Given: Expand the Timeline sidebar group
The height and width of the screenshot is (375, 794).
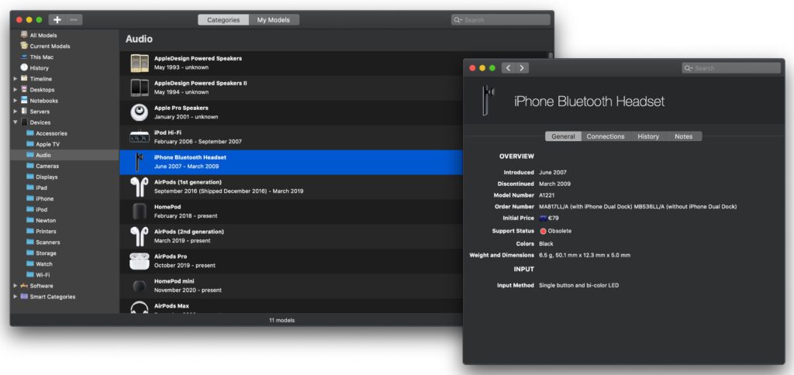Looking at the screenshot, I should [x=16, y=79].
